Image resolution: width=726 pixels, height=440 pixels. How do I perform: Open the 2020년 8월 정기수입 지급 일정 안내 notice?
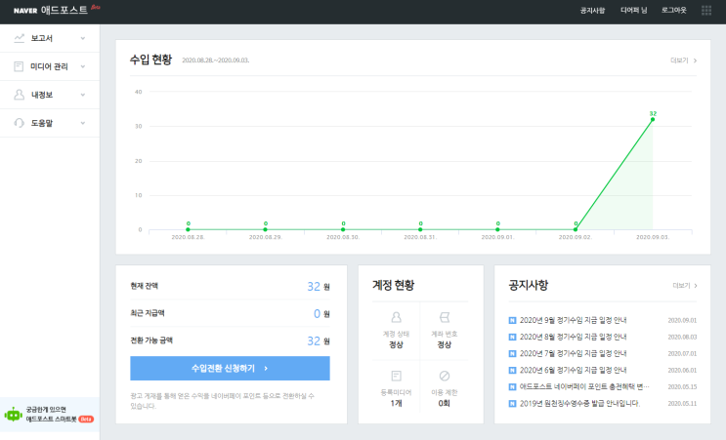coord(573,337)
